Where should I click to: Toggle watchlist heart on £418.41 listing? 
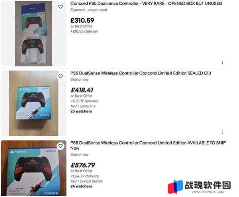point(61,76)
